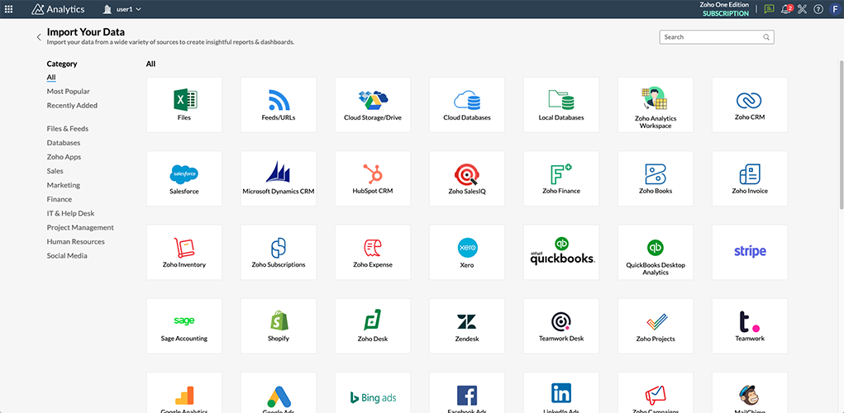Choose the Salesforce connector tile
The image size is (844, 413).
(184, 178)
